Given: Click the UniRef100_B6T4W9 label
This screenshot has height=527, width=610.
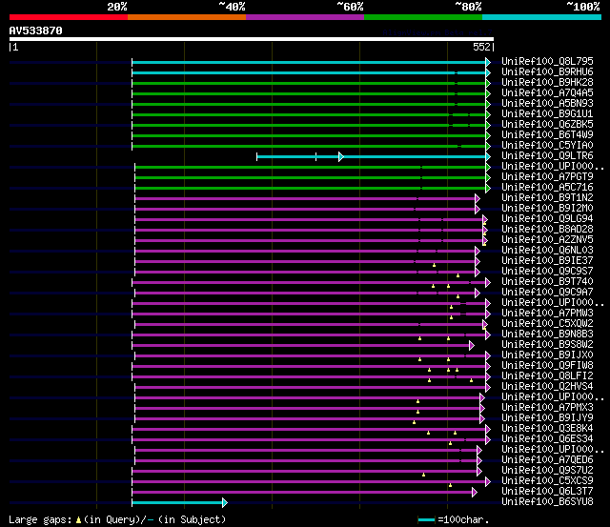Looking at the screenshot, I should (547, 135).
